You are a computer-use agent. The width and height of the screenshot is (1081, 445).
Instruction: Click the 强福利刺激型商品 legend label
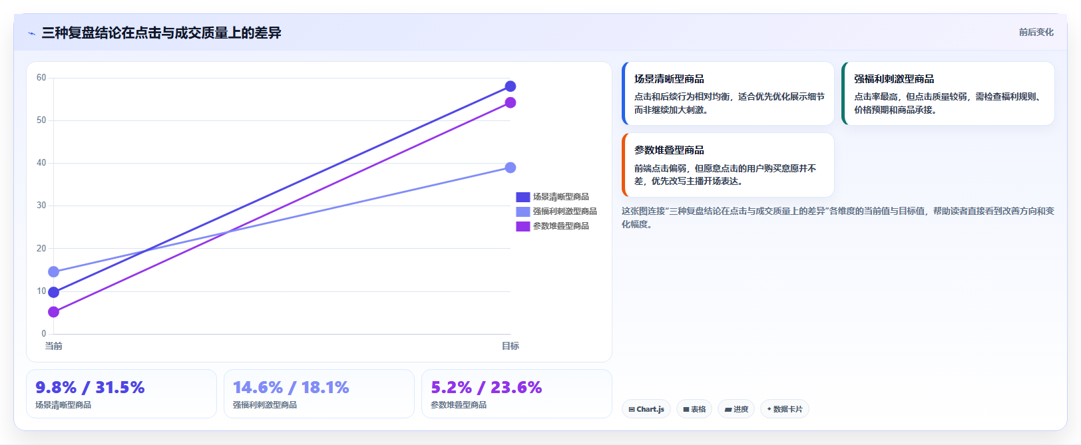[x=564, y=212]
